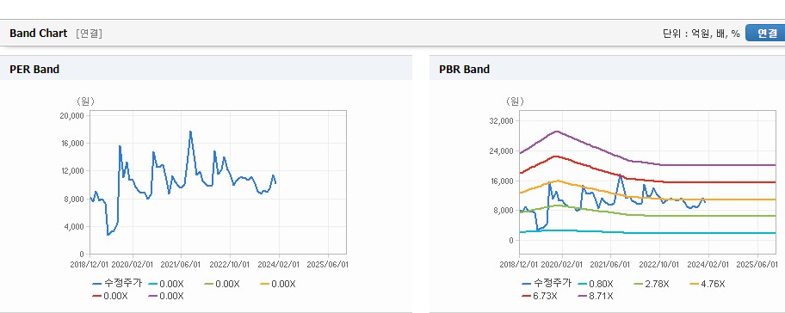This screenshot has height=313, width=785.
Task: Click the PBR Band heading
Action: coord(464,70)
